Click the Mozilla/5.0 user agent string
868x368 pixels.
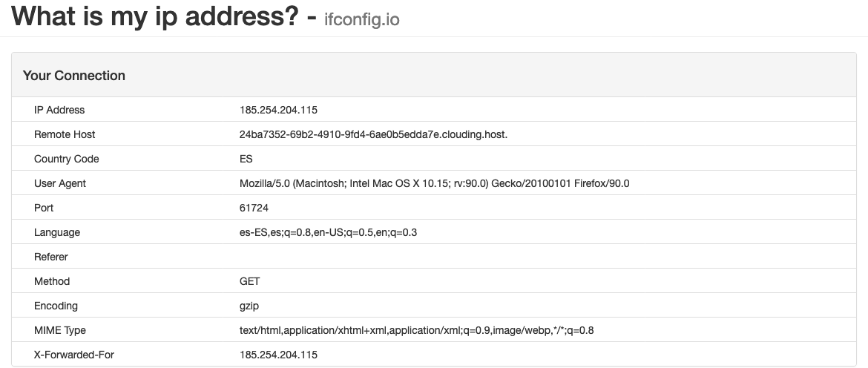click(435, 183)
